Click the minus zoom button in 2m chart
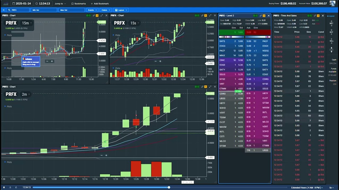339x190 pixels. 101,155
